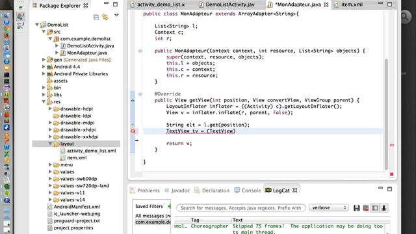Close the Package Explorer view tab
416x234 pixels.
tap(86, 5)
